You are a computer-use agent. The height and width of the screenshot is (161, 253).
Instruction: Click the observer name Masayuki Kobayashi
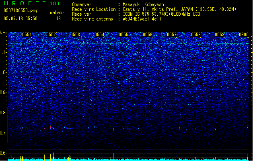coord(144,4)
